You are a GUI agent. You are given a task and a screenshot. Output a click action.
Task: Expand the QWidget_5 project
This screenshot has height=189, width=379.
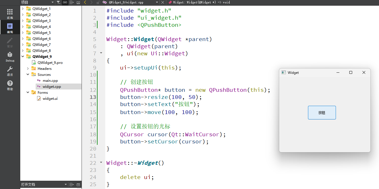[23, 32]
